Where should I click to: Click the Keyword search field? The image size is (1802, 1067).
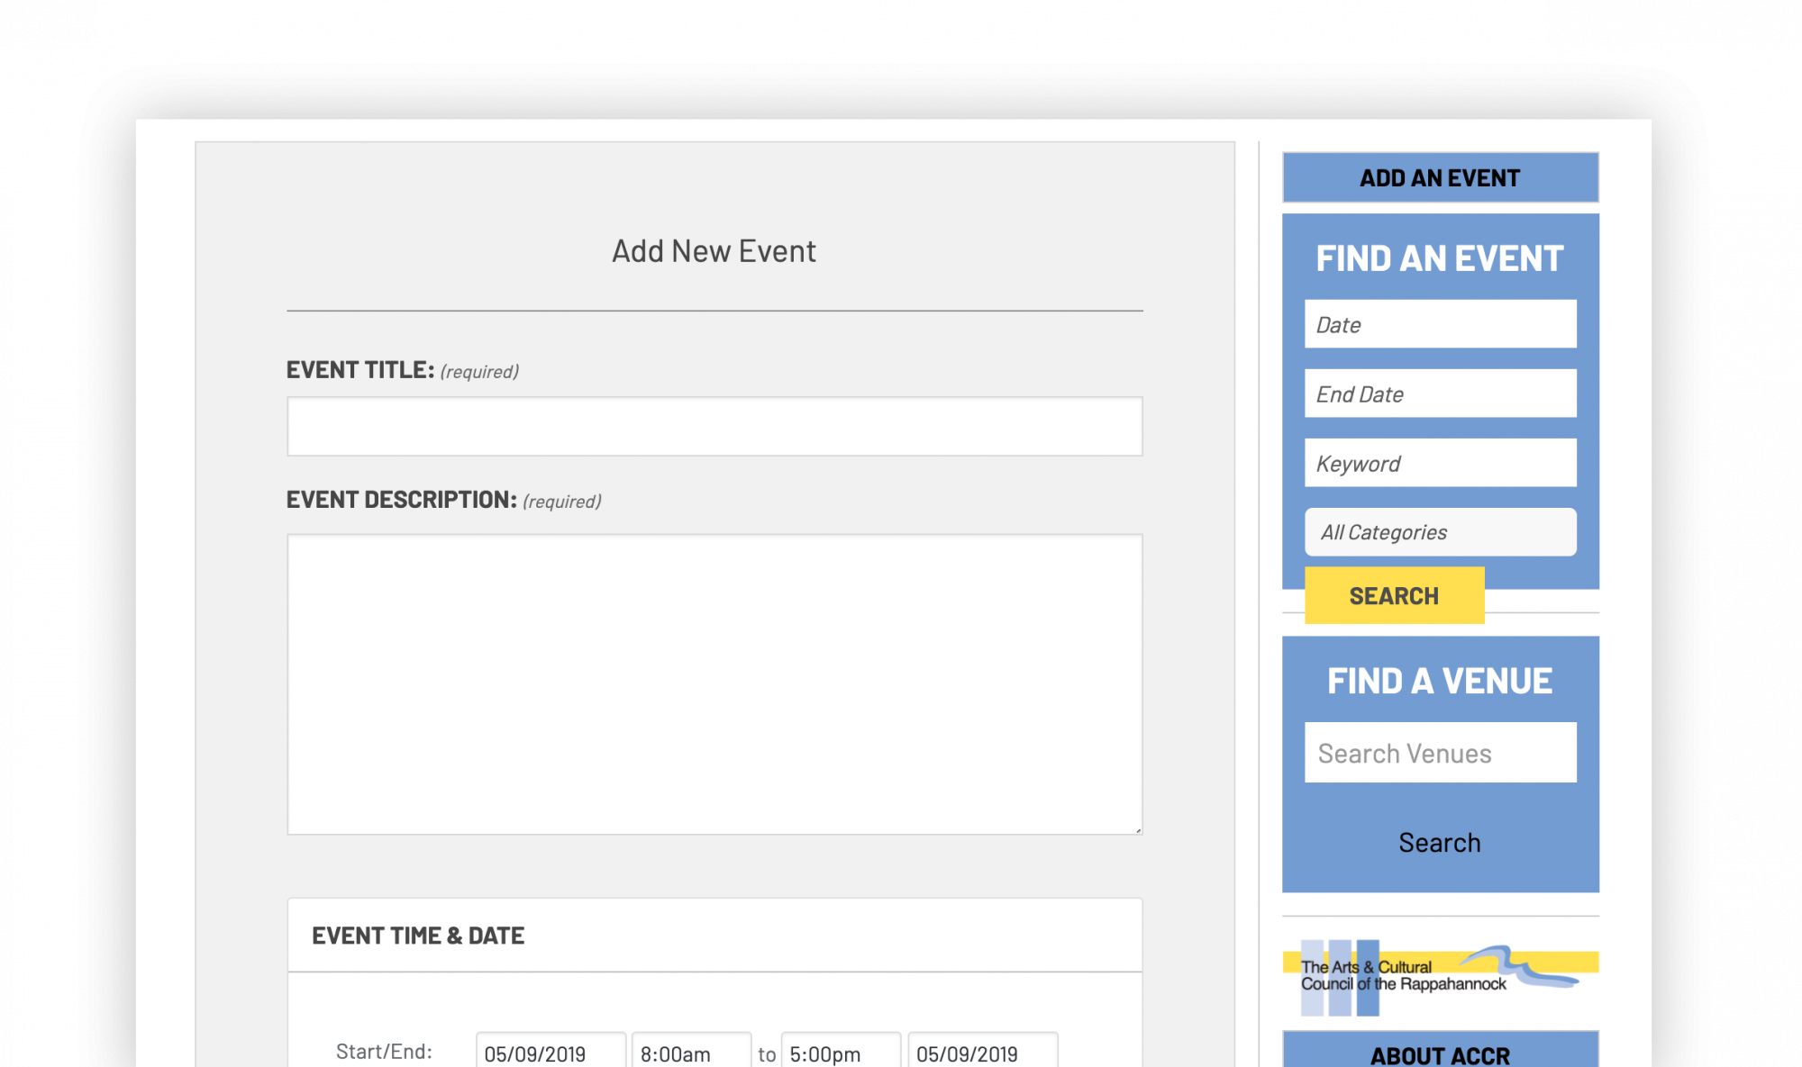click(1440, 462)
